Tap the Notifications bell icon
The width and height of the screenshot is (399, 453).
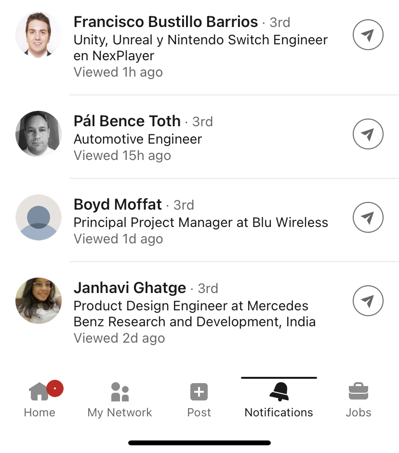coord(279,392)
